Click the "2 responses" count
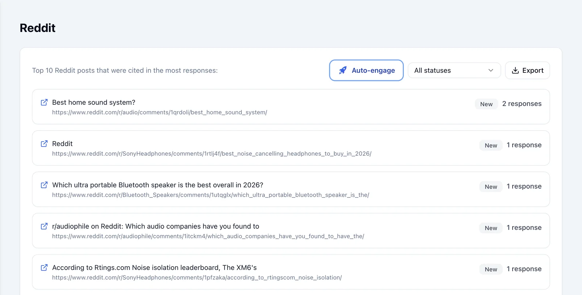582x295 pixels. 522,104
